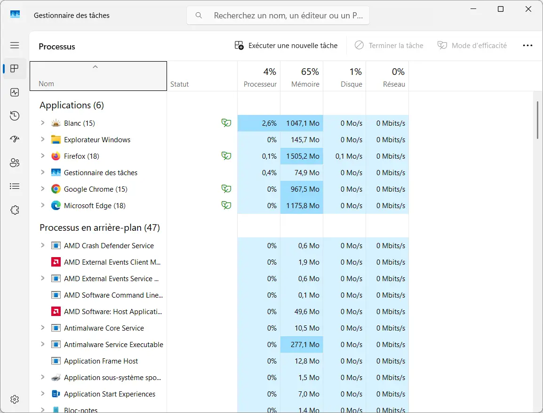543x413 pixels.
Task: Click the vertical scrollbar thumb
Action: [537, 120]
